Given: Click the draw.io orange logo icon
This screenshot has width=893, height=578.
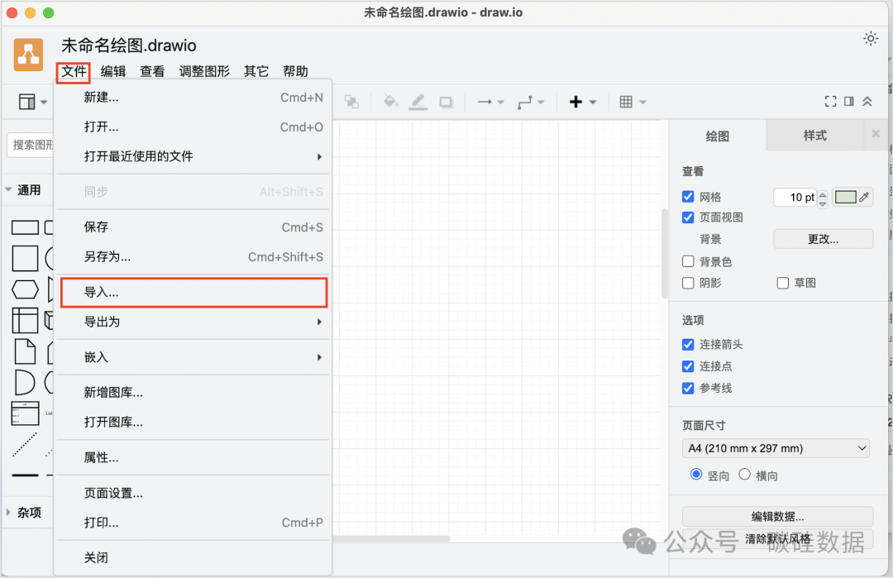Looking at the screenshot, I should point(29,55).
